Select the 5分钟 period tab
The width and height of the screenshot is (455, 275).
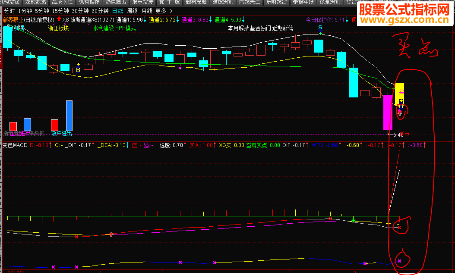click(x=42, y=11)
